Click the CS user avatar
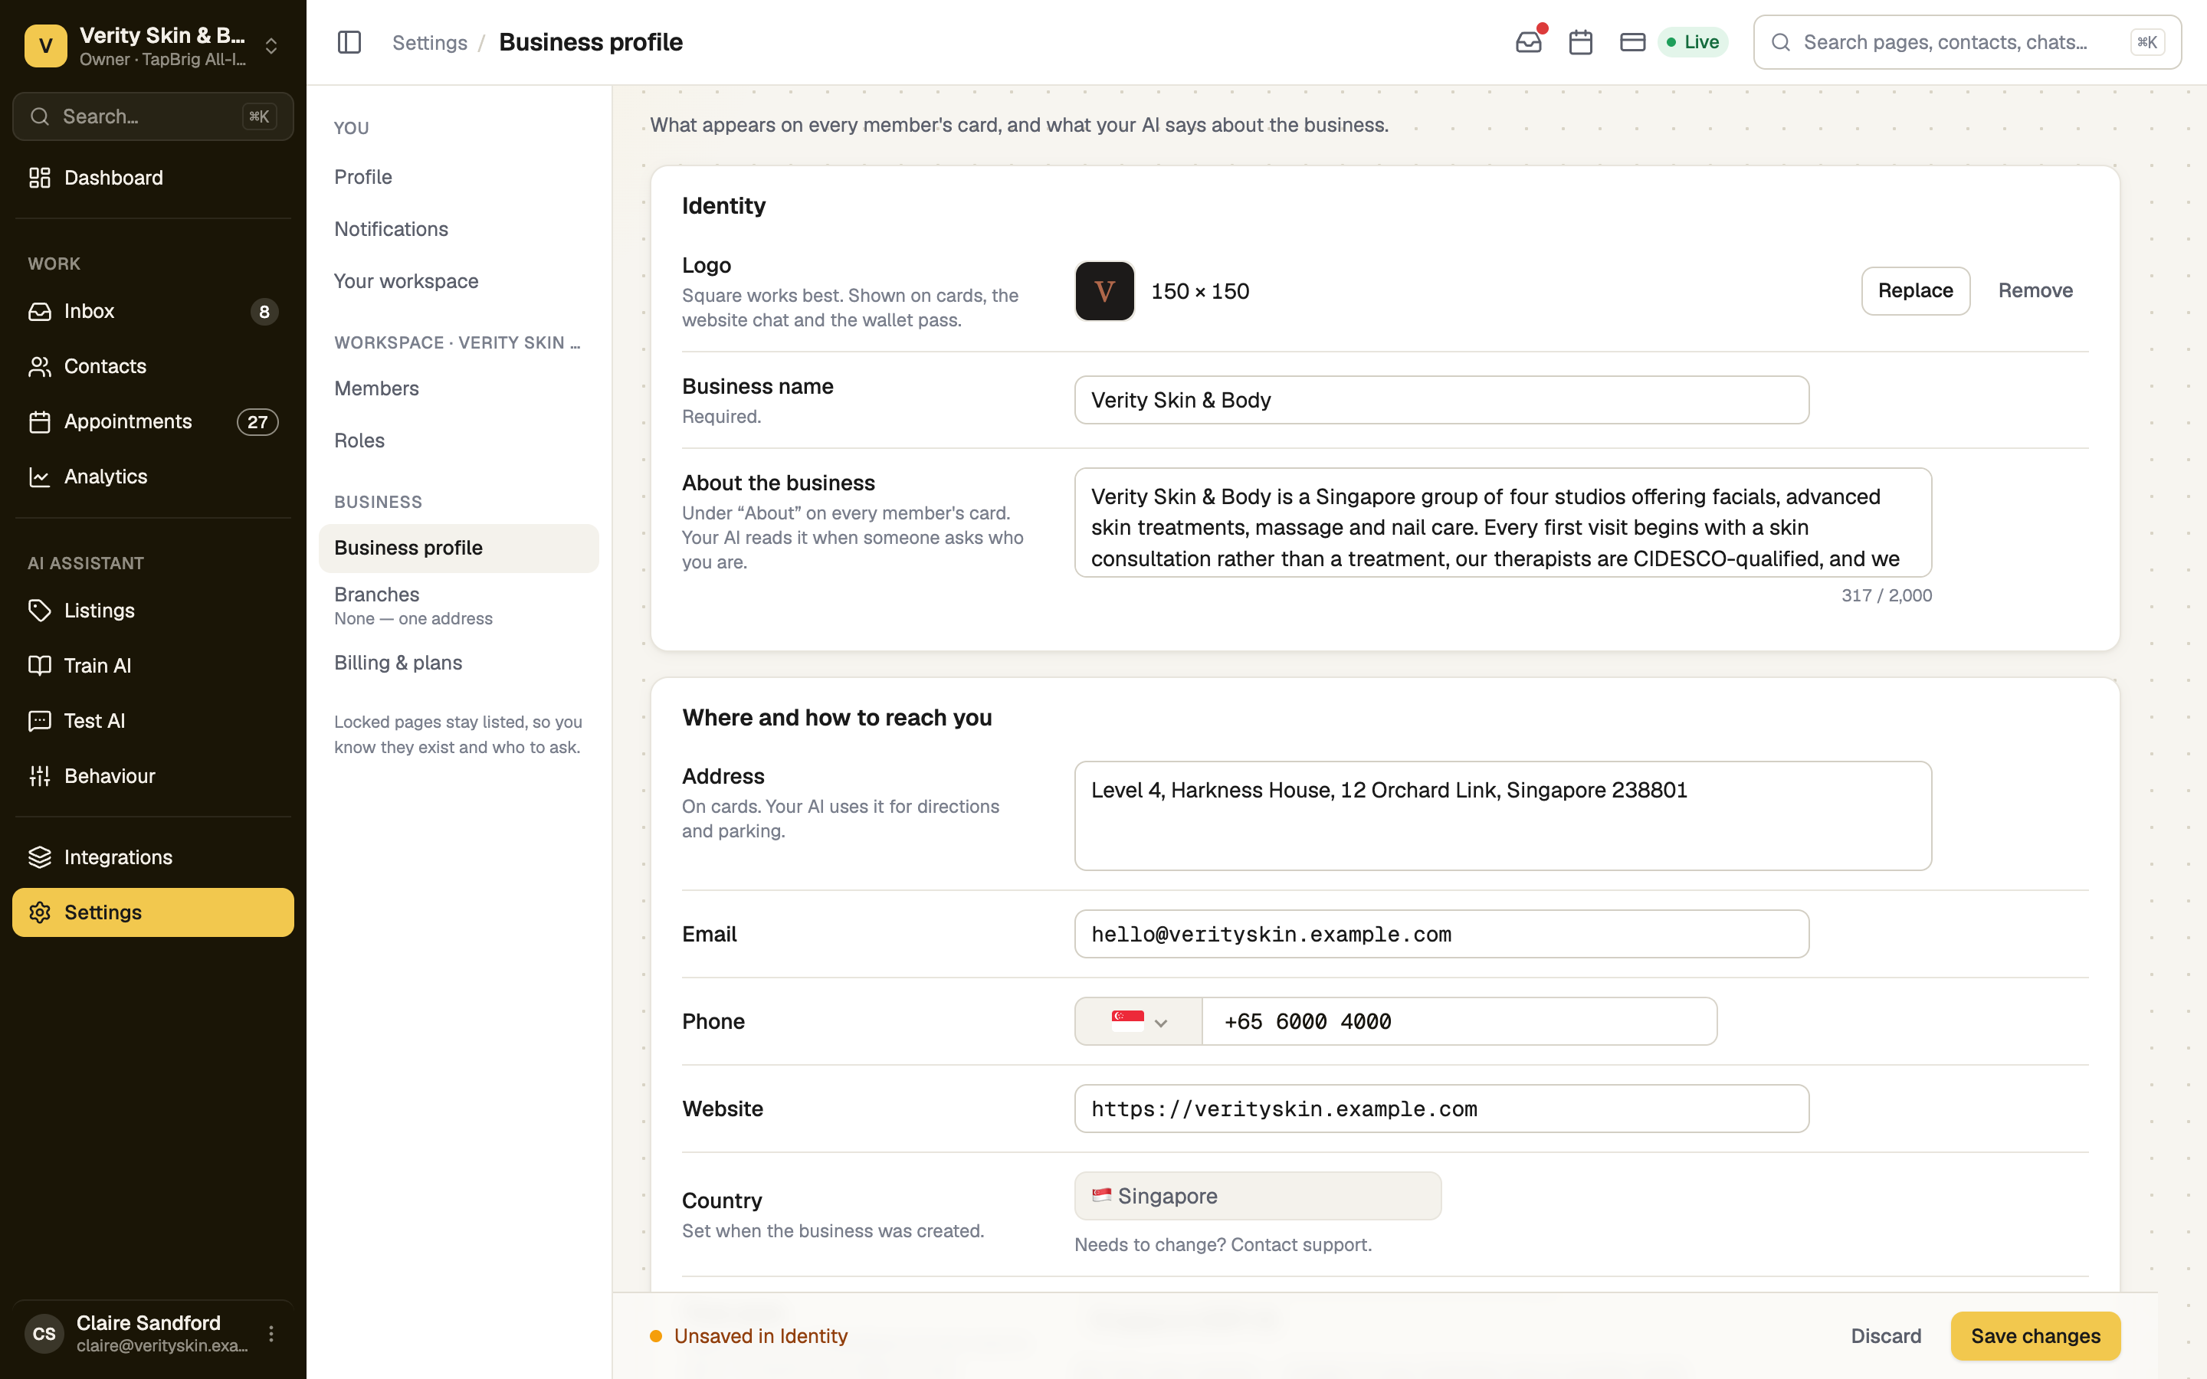 coord(44,1333)
